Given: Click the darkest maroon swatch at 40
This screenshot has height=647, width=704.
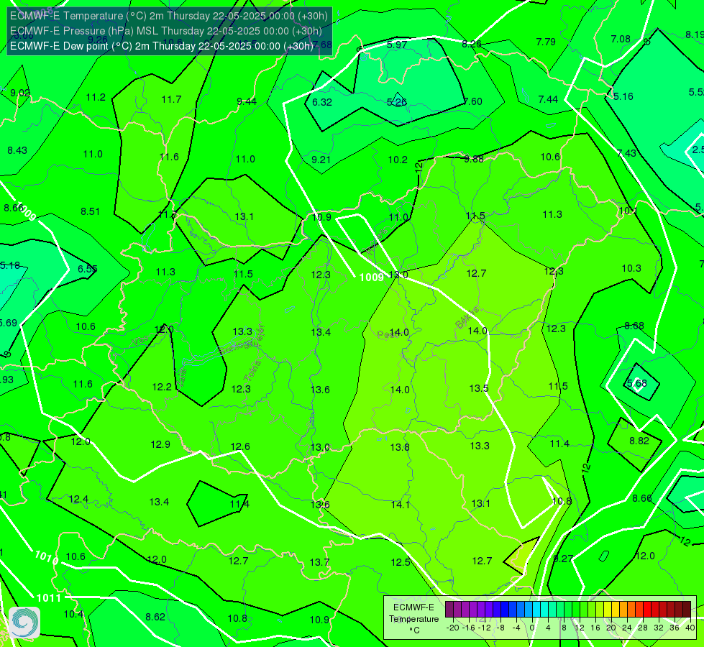Looking at the screenshot, I should (x=687, y=610).
